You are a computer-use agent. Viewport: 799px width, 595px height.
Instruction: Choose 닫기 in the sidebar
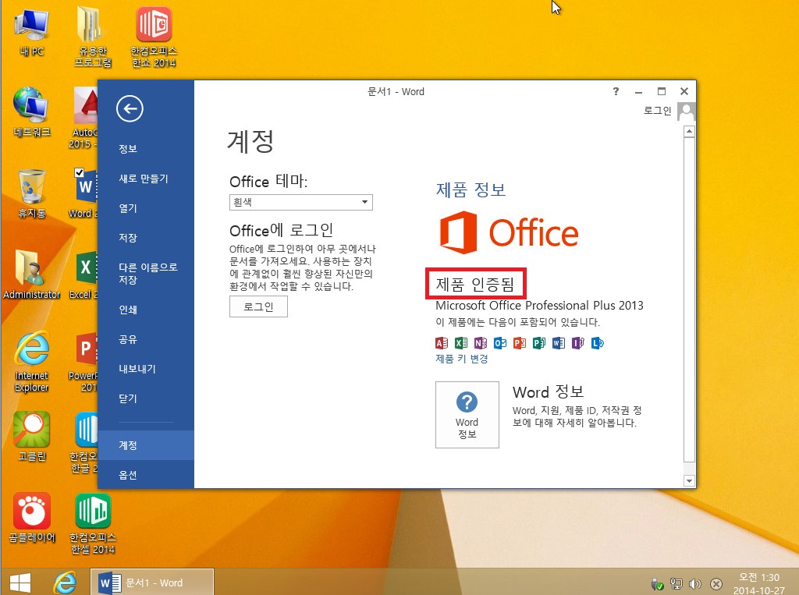pyautogui.click(x=128, y=398)
